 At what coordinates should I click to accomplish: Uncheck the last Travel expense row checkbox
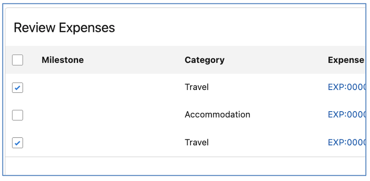click(x=17, y=143)
